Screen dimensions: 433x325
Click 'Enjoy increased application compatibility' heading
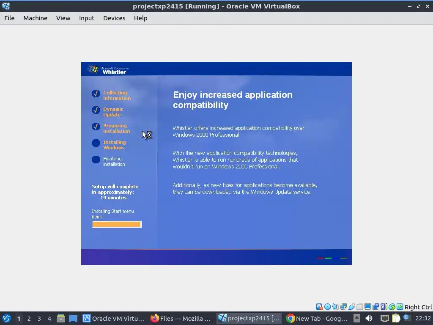pos(233,100)
